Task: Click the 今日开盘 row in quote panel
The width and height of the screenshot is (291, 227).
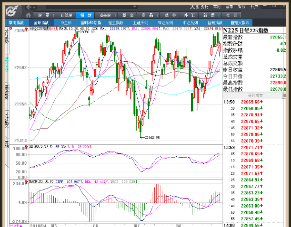Action: [254, 76]
